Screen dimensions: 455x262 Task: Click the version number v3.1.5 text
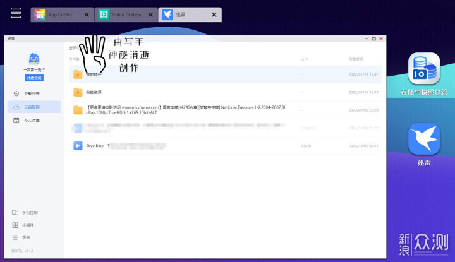(22, 251)
